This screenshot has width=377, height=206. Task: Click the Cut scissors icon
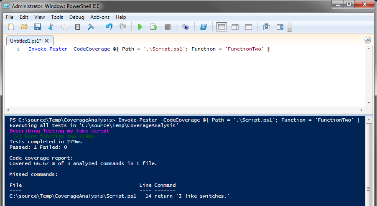(x=51, y=27)
